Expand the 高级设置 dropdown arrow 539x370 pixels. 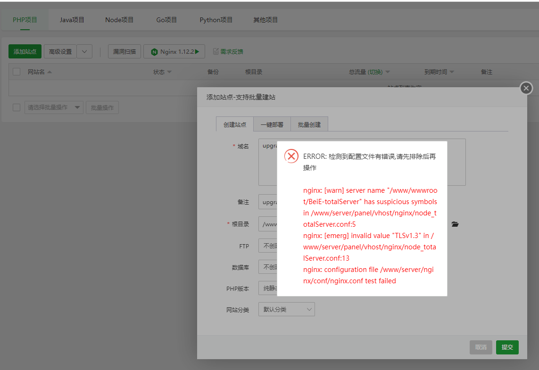[84, 51]
